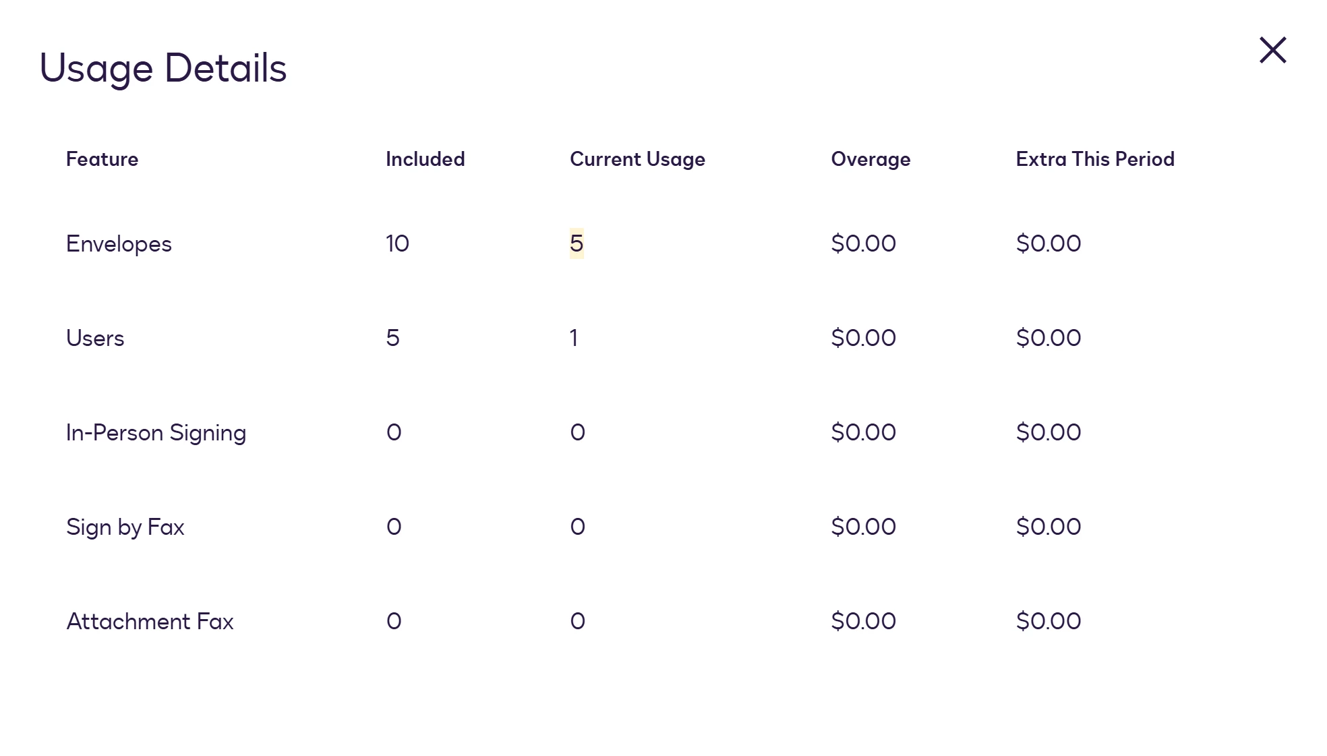Click the Overage column header
This screenshot has height=756, width=1327.
(x=871, y=159)
